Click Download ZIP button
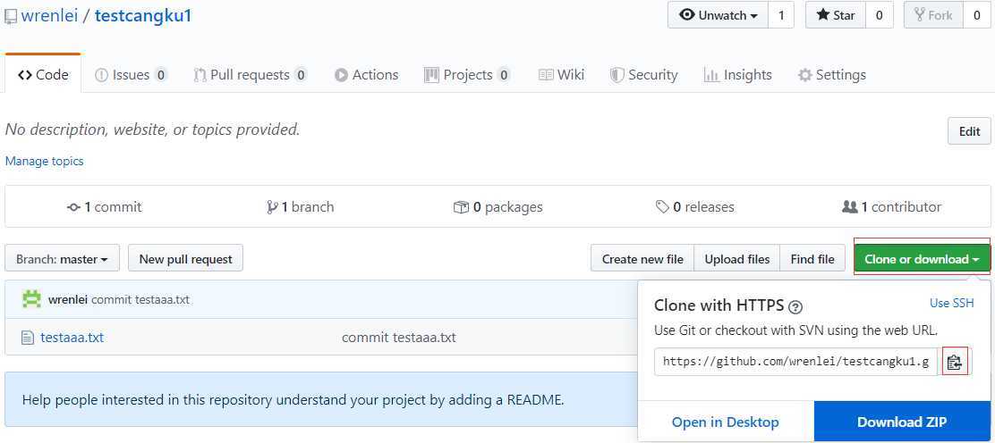The image size is (995, 443). click(902, 422)
